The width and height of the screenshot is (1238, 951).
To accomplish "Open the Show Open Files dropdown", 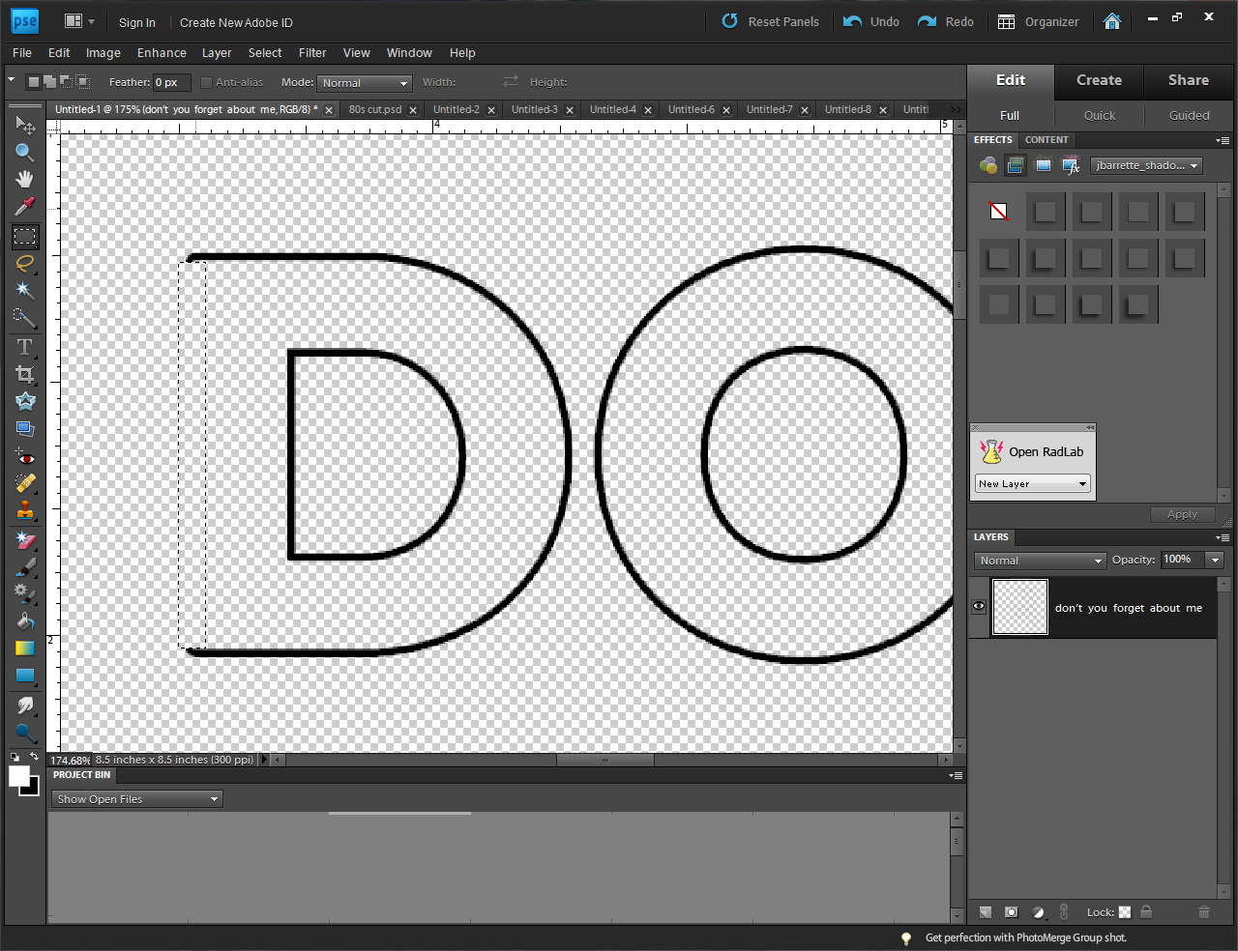I will coord(137,799).
